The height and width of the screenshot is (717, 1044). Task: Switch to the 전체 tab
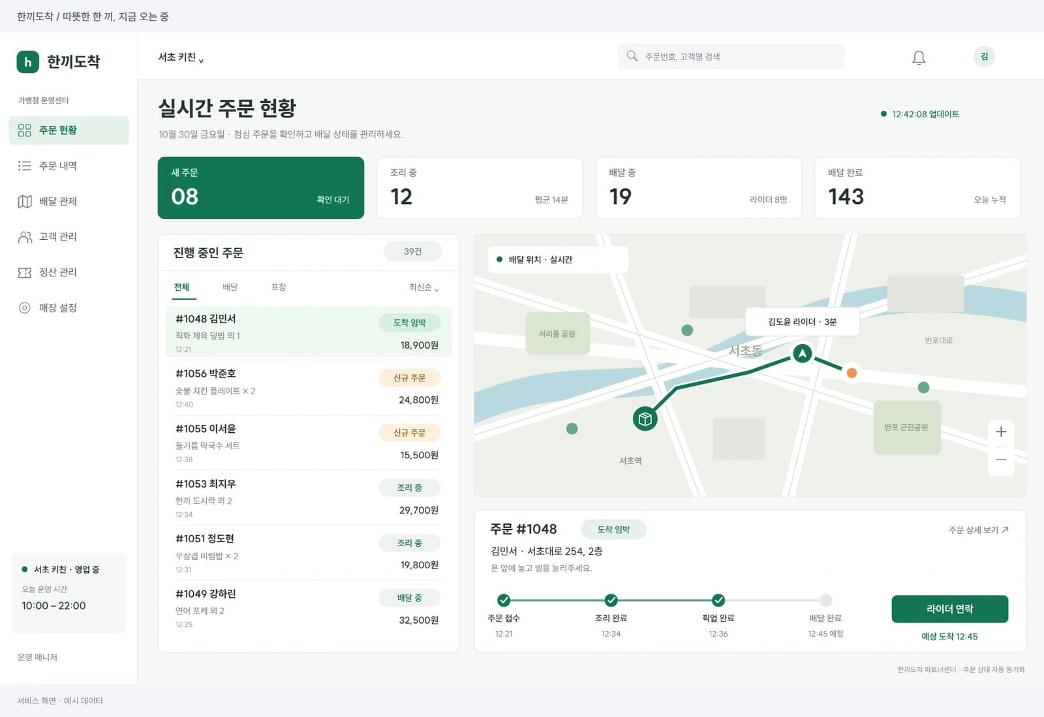[x=181, y=287]
